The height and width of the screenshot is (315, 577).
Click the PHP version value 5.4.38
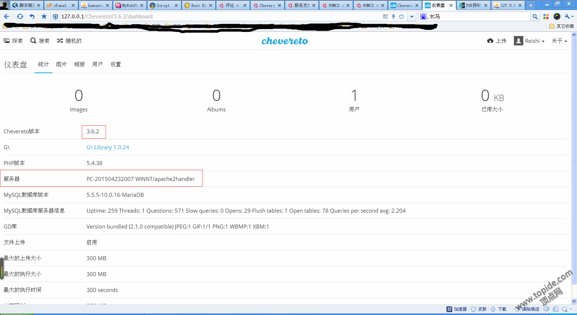pos(94,163)
